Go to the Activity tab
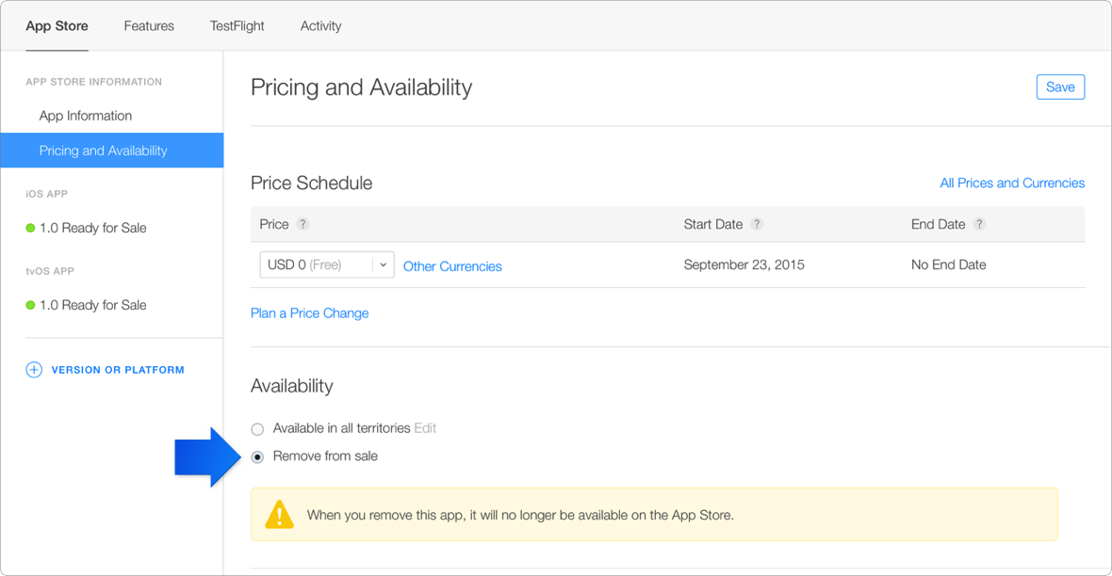 tap(320, 25)
